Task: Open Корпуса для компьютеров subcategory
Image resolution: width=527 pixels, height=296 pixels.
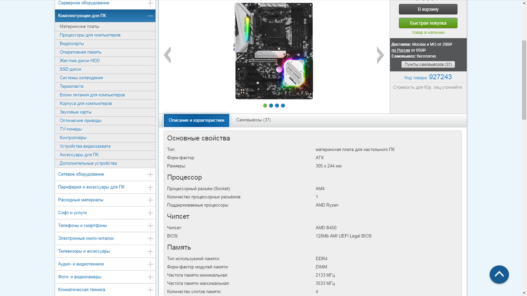Action: (x=86, y=103)
